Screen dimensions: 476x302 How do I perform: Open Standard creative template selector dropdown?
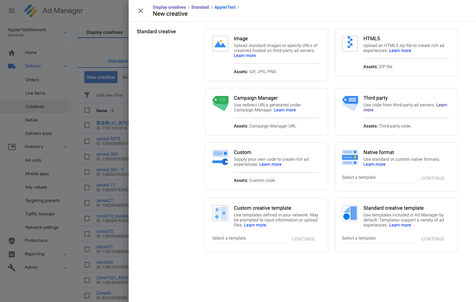(380, 238)
